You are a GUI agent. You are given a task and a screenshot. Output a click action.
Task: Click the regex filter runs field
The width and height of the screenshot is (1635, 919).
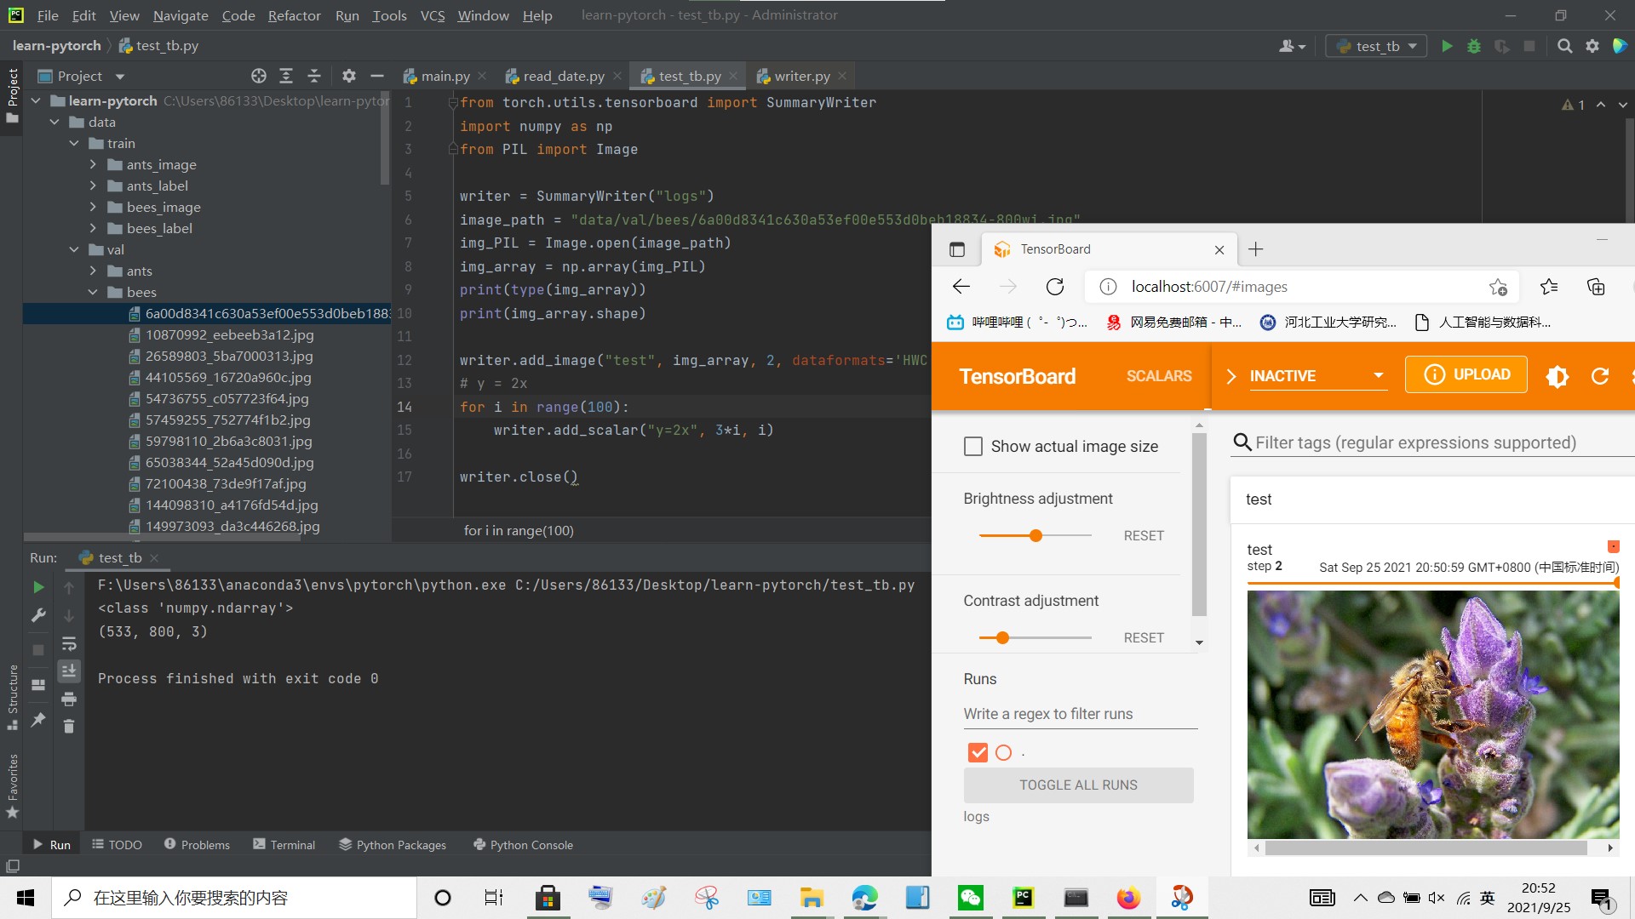point(1080,714)
